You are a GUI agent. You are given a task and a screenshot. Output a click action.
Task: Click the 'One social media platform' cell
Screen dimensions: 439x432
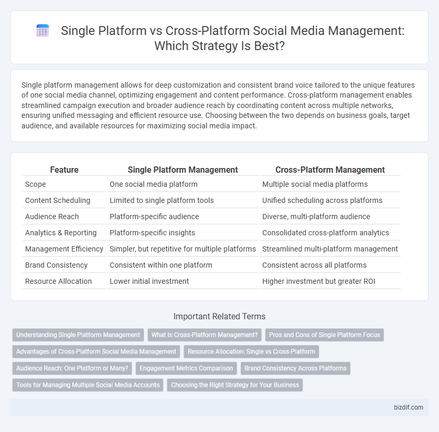[x=154, y=184]
